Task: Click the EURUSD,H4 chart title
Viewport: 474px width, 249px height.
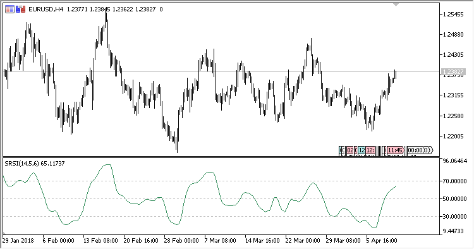Action: tap(46, 9)
